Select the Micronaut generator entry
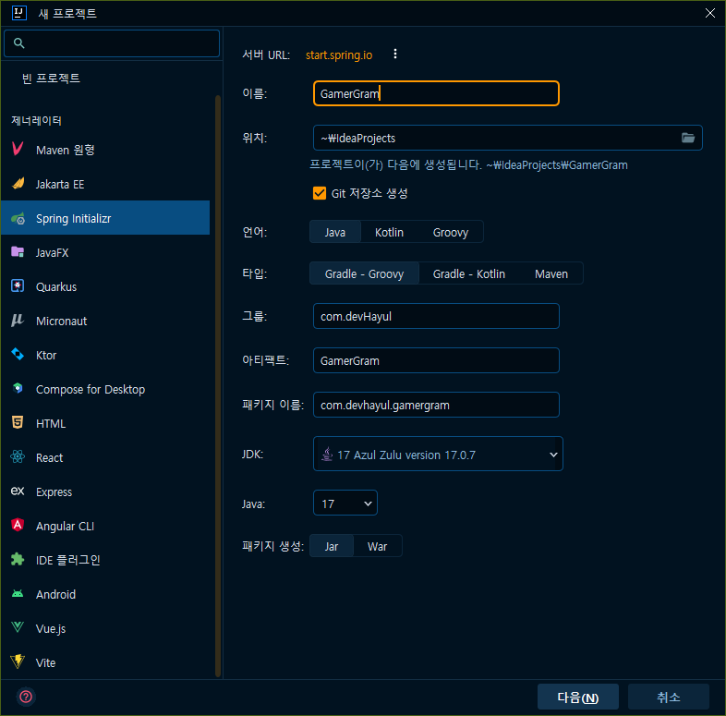The width and height of the screenshot is (726, 716). pos(105,321)
